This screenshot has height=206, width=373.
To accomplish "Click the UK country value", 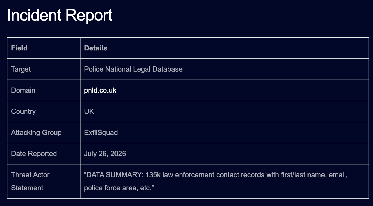I will (x=89, y=111).
